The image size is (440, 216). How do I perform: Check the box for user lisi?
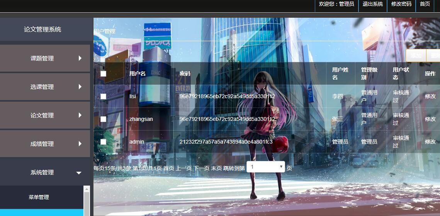[x=103, y=96]
